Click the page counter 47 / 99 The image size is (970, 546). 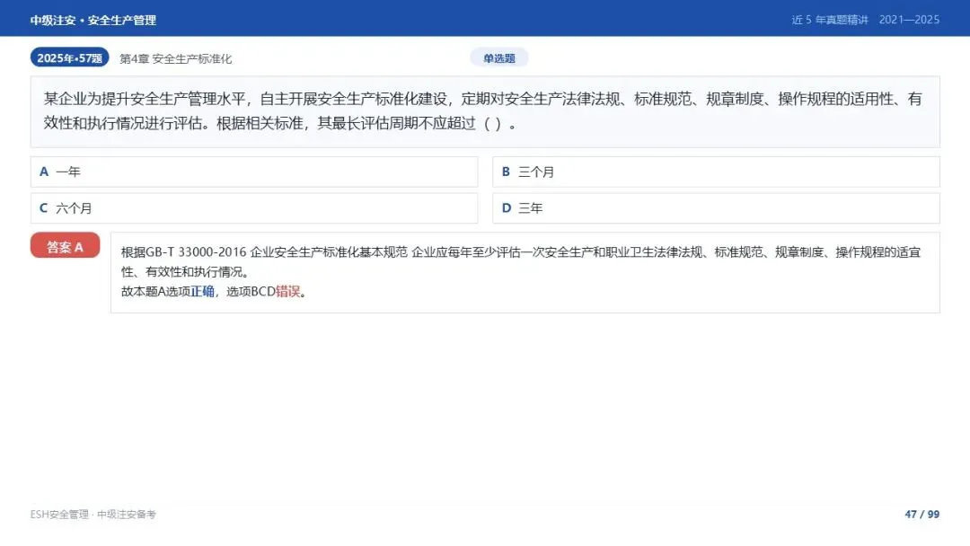921,514
